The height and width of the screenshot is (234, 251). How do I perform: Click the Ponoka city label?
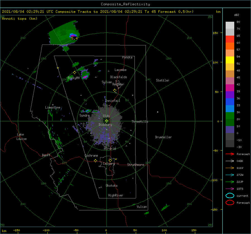point(127,58)
